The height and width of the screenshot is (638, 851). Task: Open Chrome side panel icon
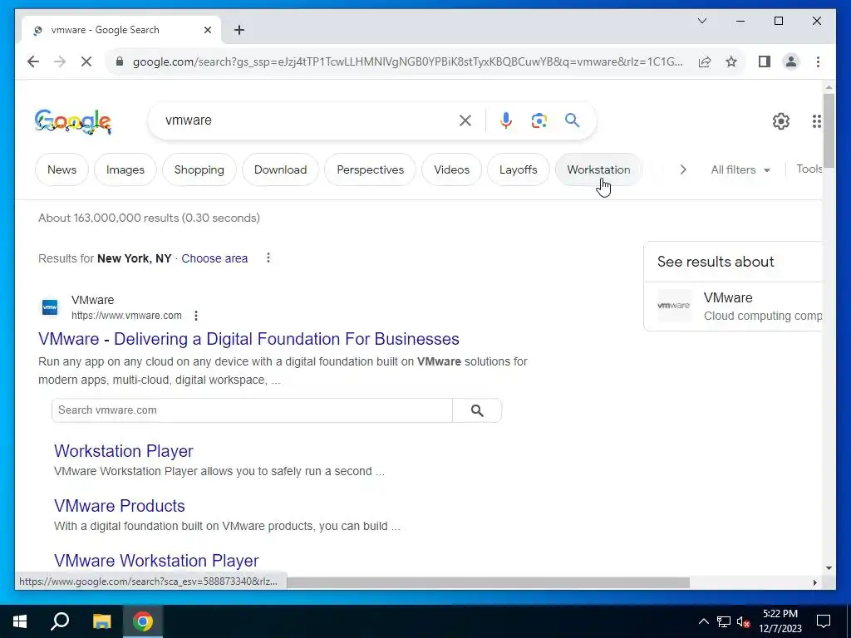pyautogui.click(x=765, y=61)
